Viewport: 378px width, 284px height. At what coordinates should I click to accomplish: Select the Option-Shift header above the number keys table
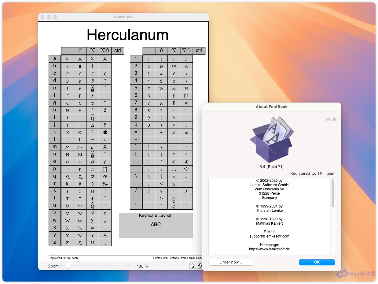click(186, 51)
